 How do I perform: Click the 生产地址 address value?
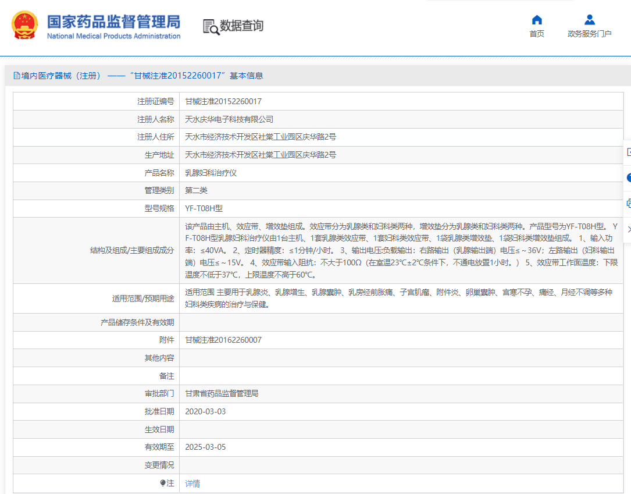pos(261,155)
